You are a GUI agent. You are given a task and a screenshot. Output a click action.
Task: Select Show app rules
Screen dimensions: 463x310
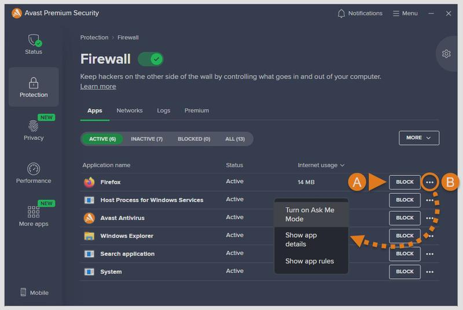tap(311, 261)
